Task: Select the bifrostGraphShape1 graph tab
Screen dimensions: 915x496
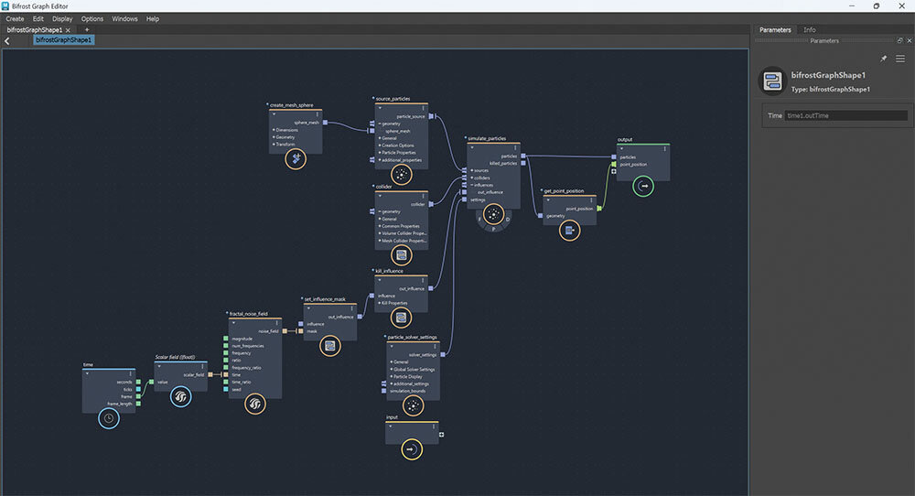Action: tap(35, 30)
